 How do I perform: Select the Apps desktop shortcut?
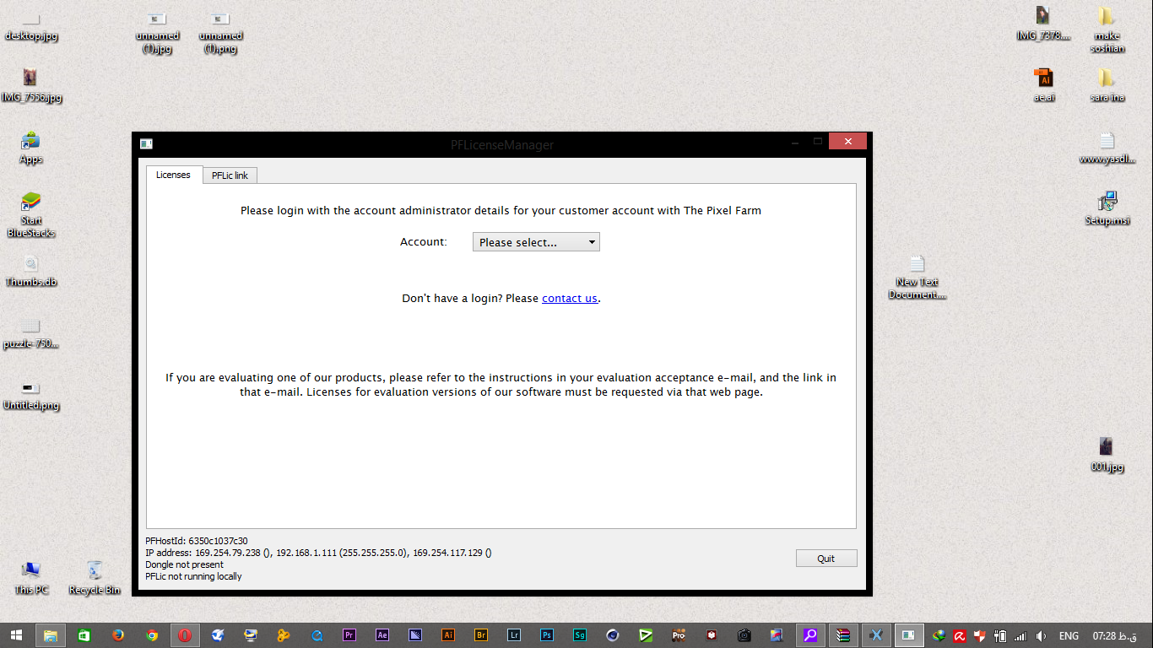(x=31, y=148)
